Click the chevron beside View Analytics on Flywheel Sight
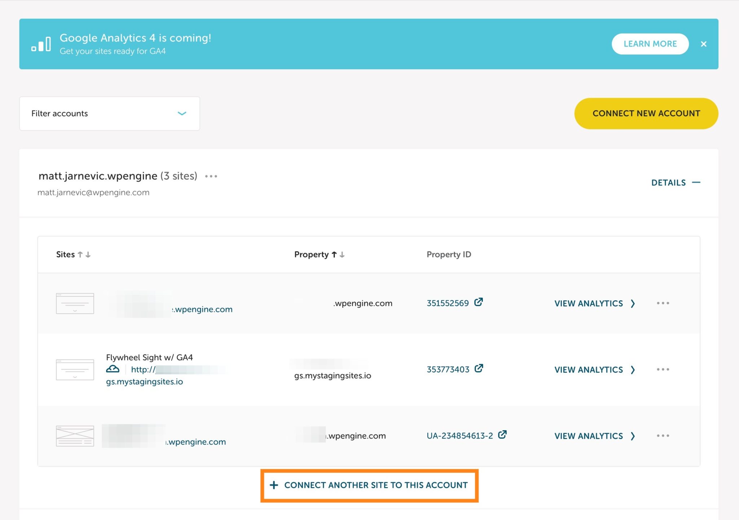The image size is (739, 520). click(634, 370)
